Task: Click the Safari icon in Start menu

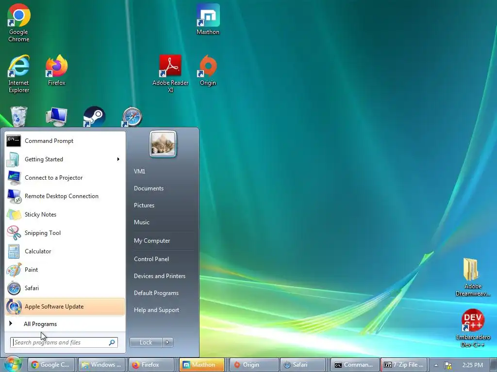Action: click(14, 288)
